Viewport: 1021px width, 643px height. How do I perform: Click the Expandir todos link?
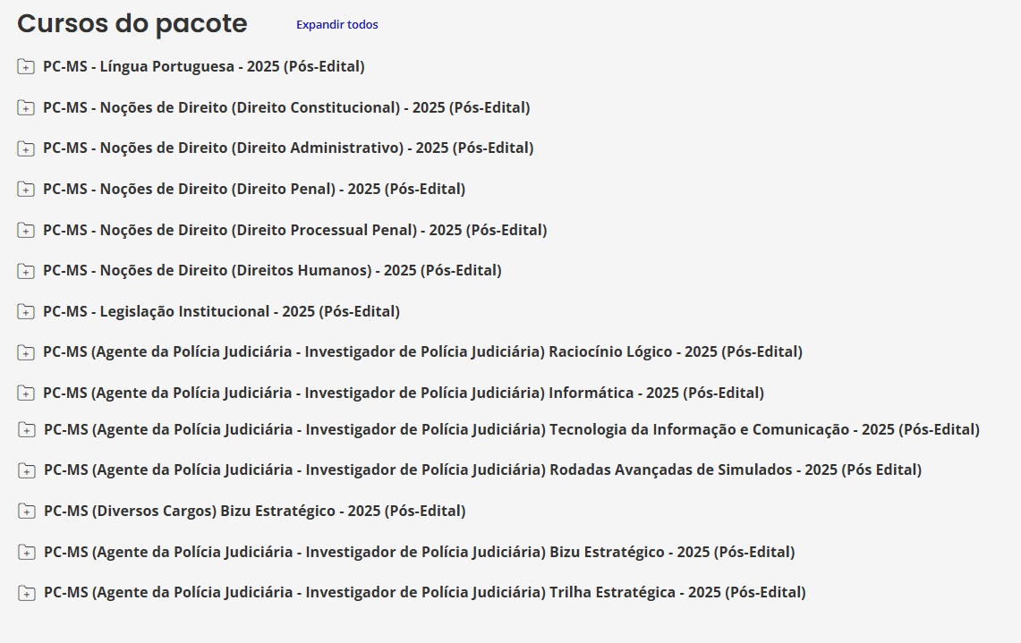point(337,24)
